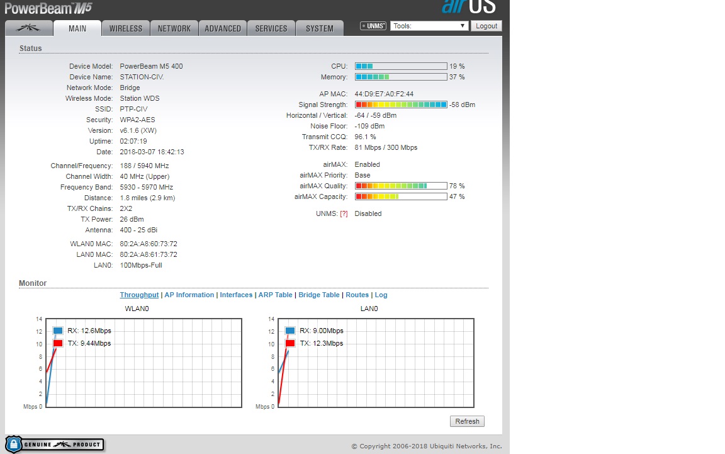Image resolution: width=725 pixels, height=454 pixels.
Task: Select the date 2018-03-07 18:42:13
Action: click(152, 152)
